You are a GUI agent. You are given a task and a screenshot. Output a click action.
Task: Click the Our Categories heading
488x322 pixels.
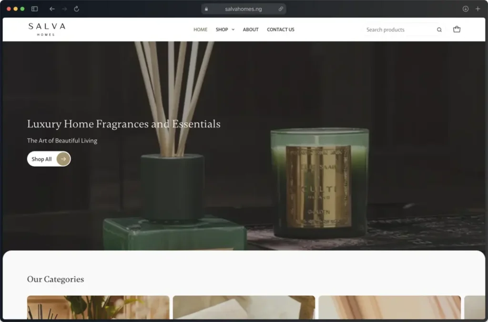click(55, 280)
